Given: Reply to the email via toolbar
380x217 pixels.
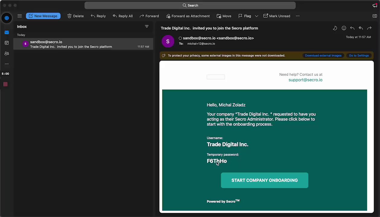Looking at the screenshot, I should pyautogui.click(x=98, y=16).
